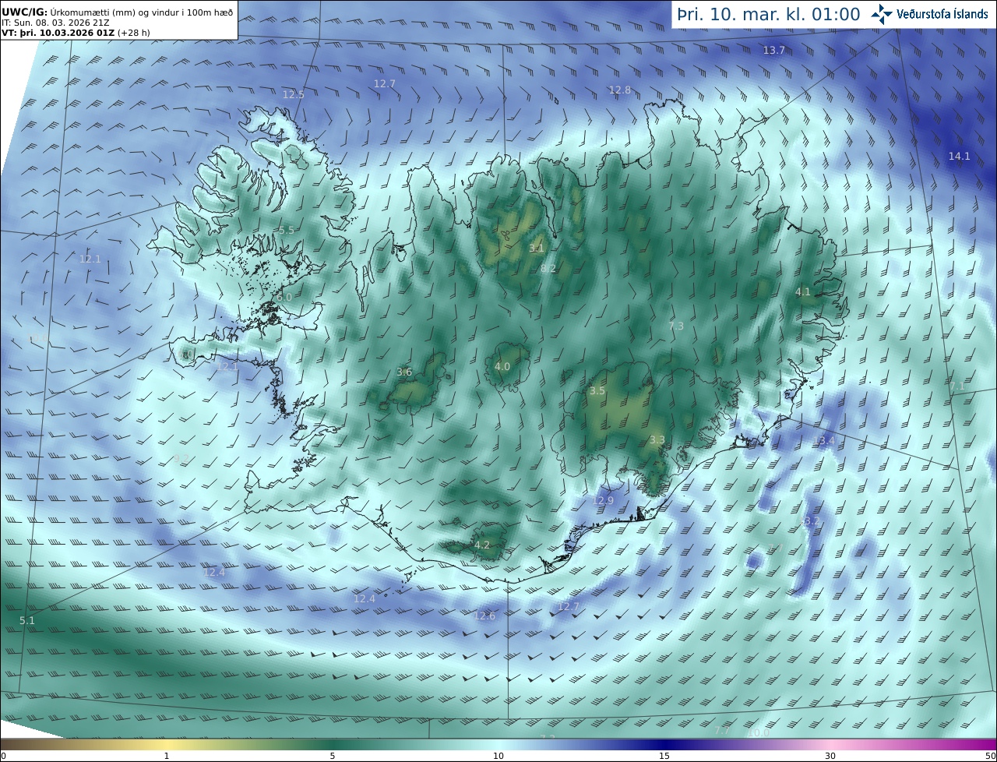Image resolution: width=997 pixels, height=762 pixels.
Task: Click the 13.4 value label
Action: [x=823, y=441]
